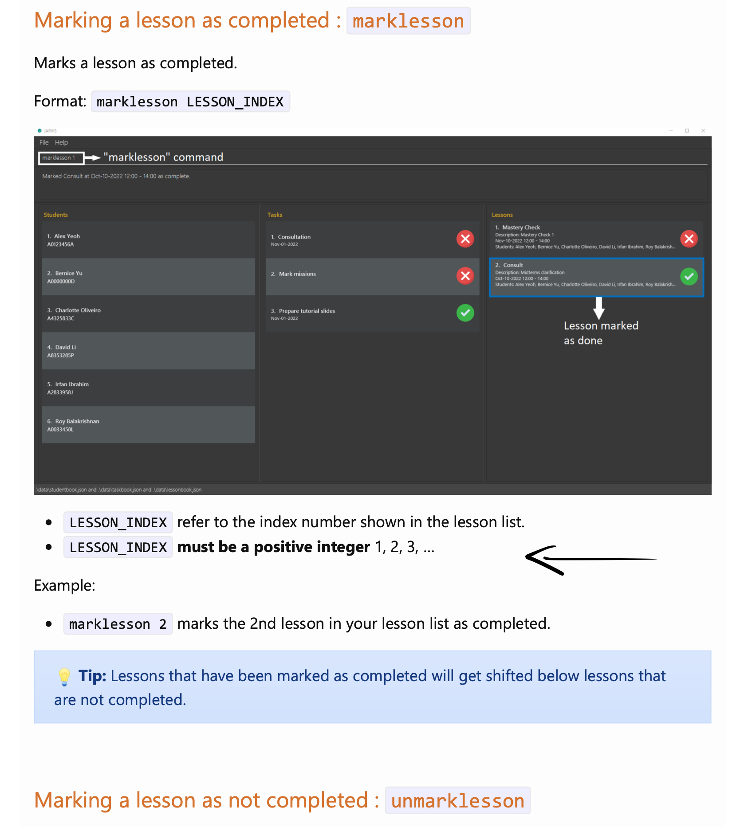Screen dimensions: 744x827
Task: Select the Prepare tutorial slides task
Action: [x=372, y=314]
